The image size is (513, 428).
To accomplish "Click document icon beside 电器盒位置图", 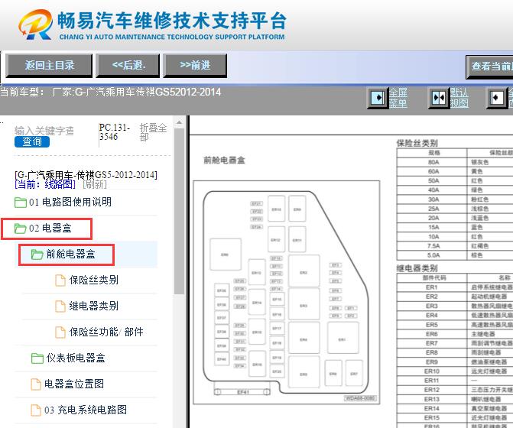I will pos(36,384).
